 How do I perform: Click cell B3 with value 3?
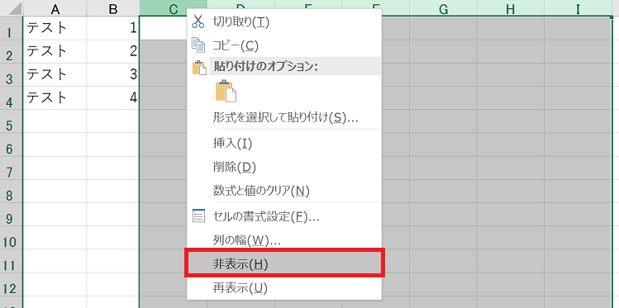[x=113, y=75]
